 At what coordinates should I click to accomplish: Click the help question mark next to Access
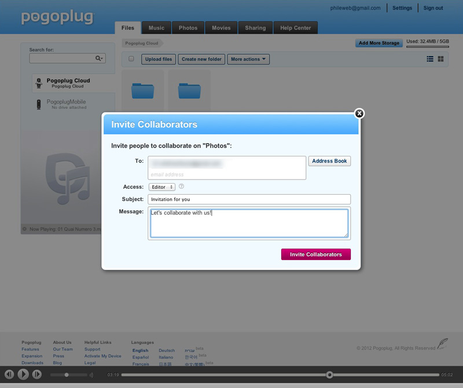pos(181,186)
